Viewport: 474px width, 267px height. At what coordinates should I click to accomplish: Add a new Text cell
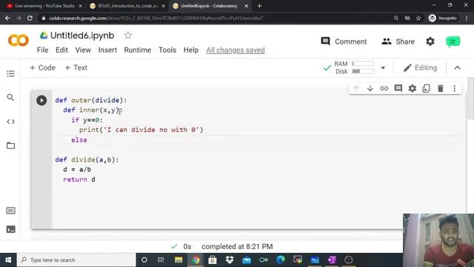[76, 67]
